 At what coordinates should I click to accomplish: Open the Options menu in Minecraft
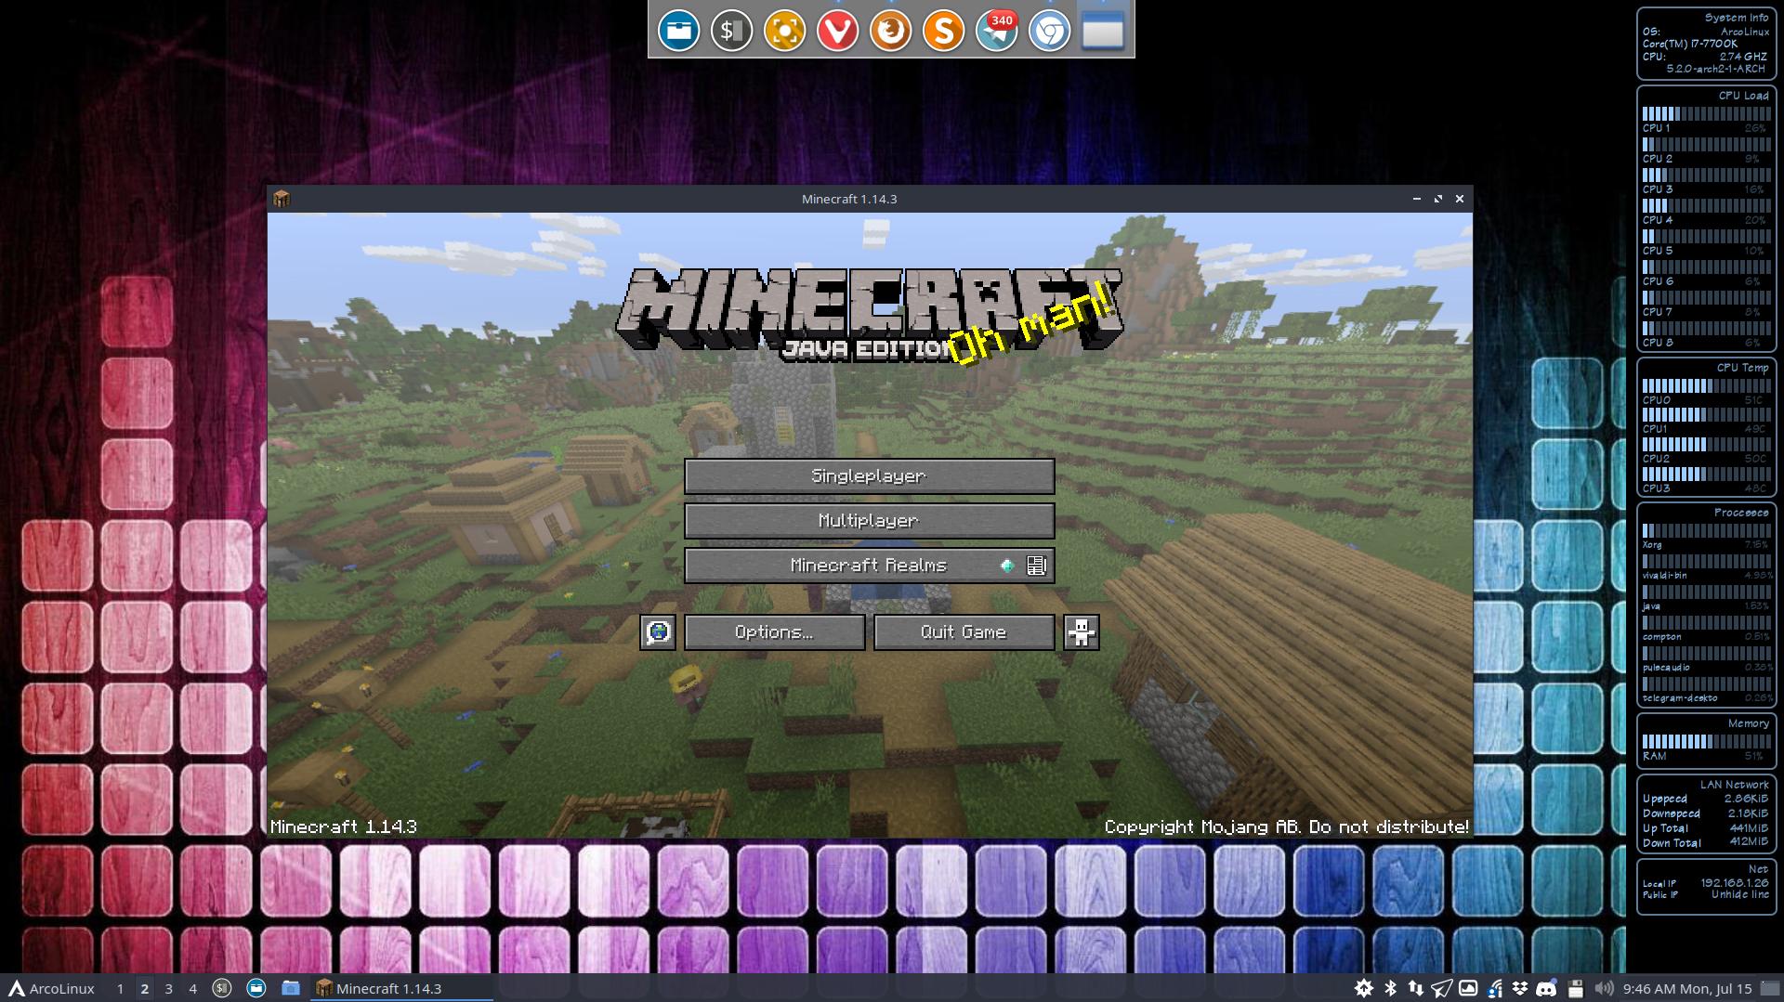pyautogui.click(x=773, y=632)
